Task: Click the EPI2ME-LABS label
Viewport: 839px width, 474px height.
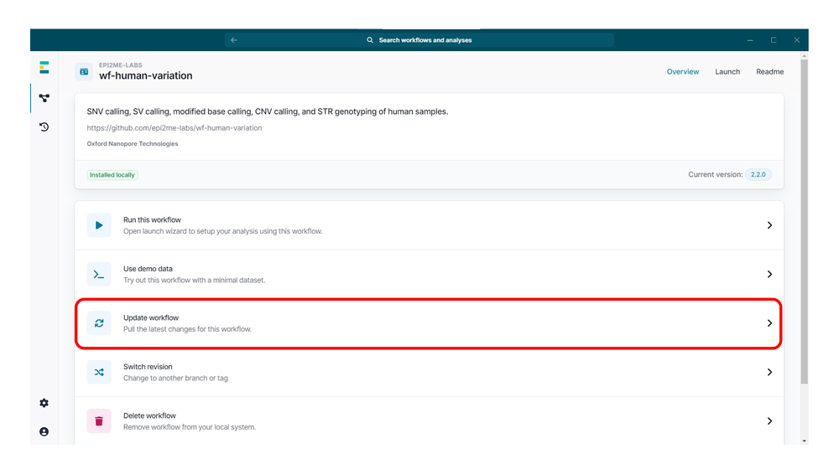Action: click(x=120, y=65)
